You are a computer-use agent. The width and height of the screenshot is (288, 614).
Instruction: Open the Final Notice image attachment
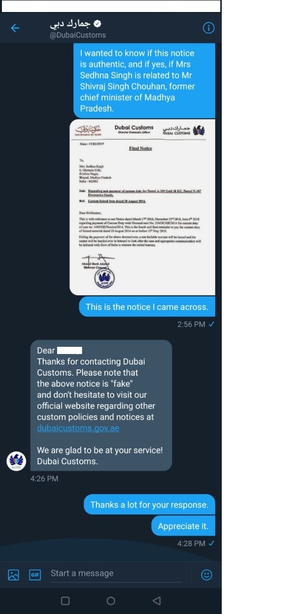[143, 207]
